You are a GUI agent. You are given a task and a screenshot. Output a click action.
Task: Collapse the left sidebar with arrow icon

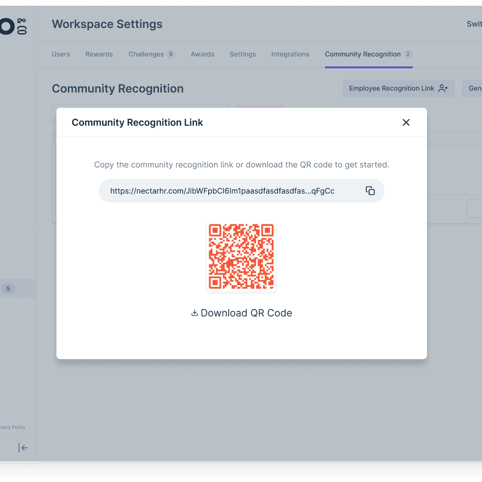click(23, 448)
